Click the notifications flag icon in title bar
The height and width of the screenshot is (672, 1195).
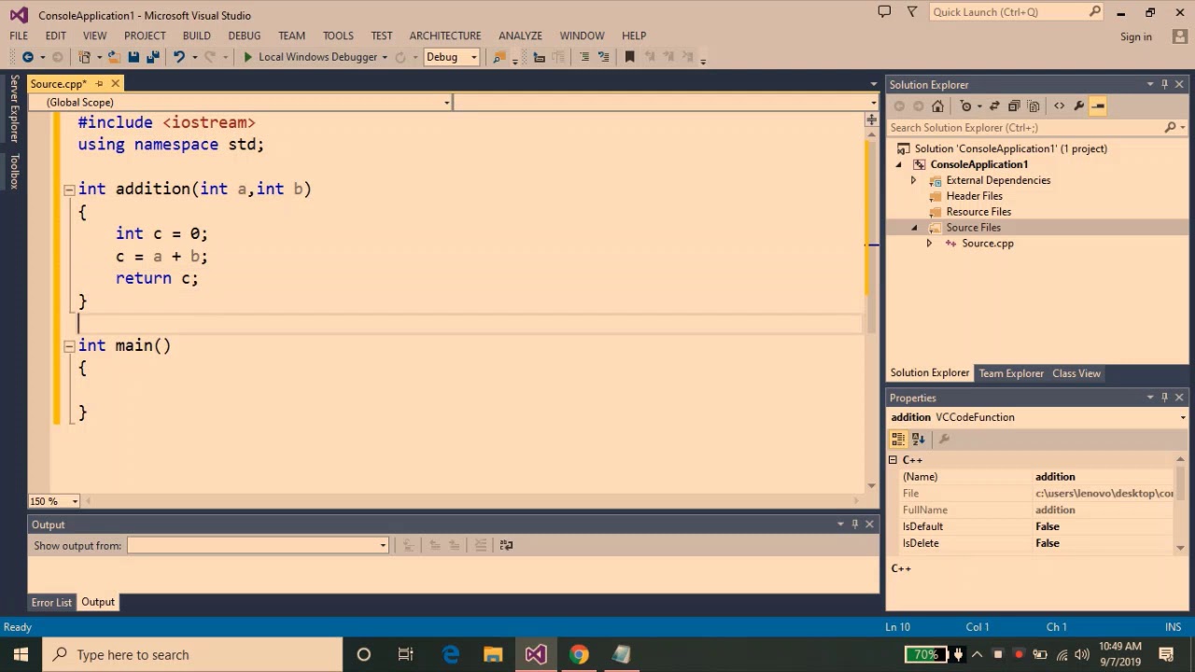pos(884,12)
